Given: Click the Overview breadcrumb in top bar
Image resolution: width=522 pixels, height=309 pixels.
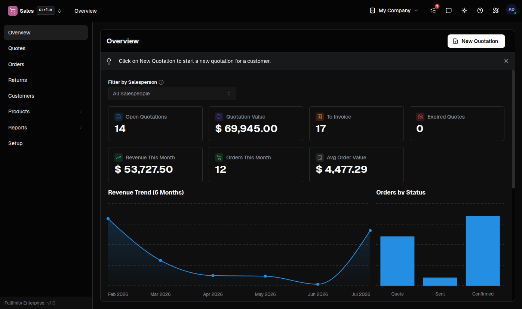Looking at the screenshot, I should click(x=86, y=11).
